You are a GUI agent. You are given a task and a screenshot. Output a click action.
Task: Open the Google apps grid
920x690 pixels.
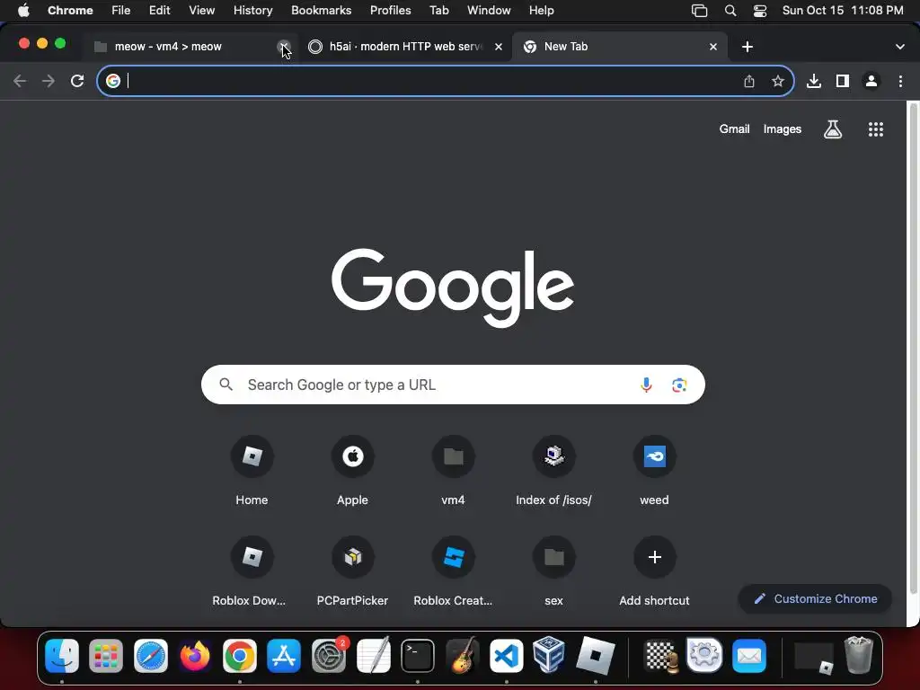tap(875, 129)
